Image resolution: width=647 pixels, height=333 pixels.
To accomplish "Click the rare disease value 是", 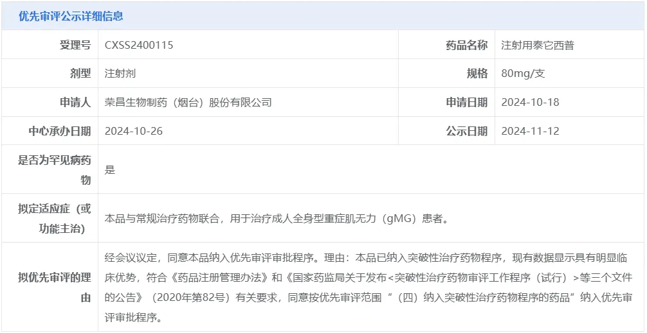I will coord(110,170).
